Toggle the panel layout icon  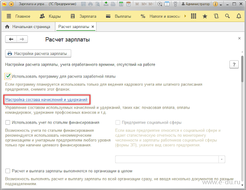tap(167, 4)
